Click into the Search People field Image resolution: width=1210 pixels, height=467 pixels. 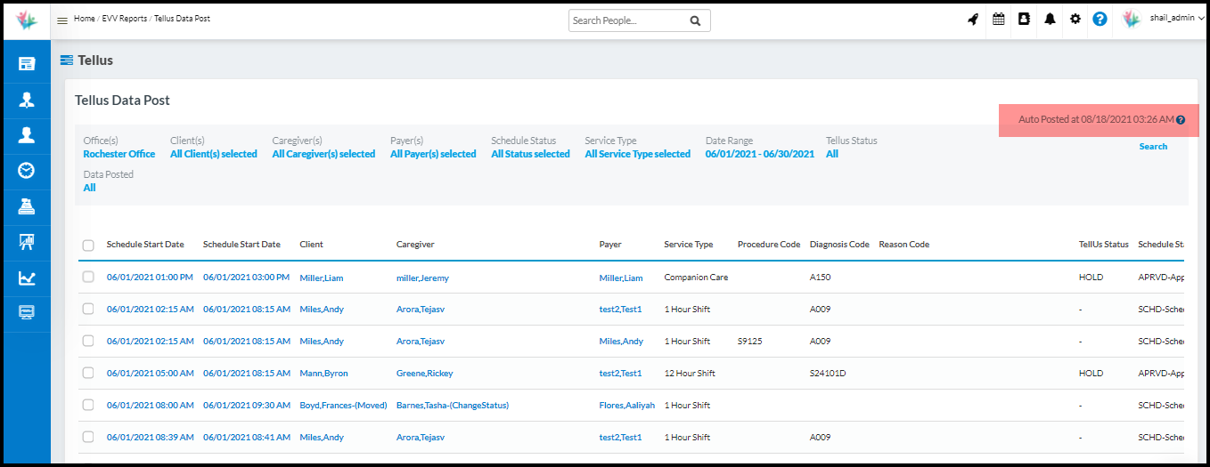(x=628, y=20)
